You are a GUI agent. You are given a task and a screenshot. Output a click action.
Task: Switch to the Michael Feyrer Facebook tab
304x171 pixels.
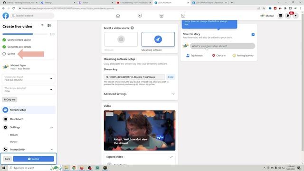click(209, 3)
